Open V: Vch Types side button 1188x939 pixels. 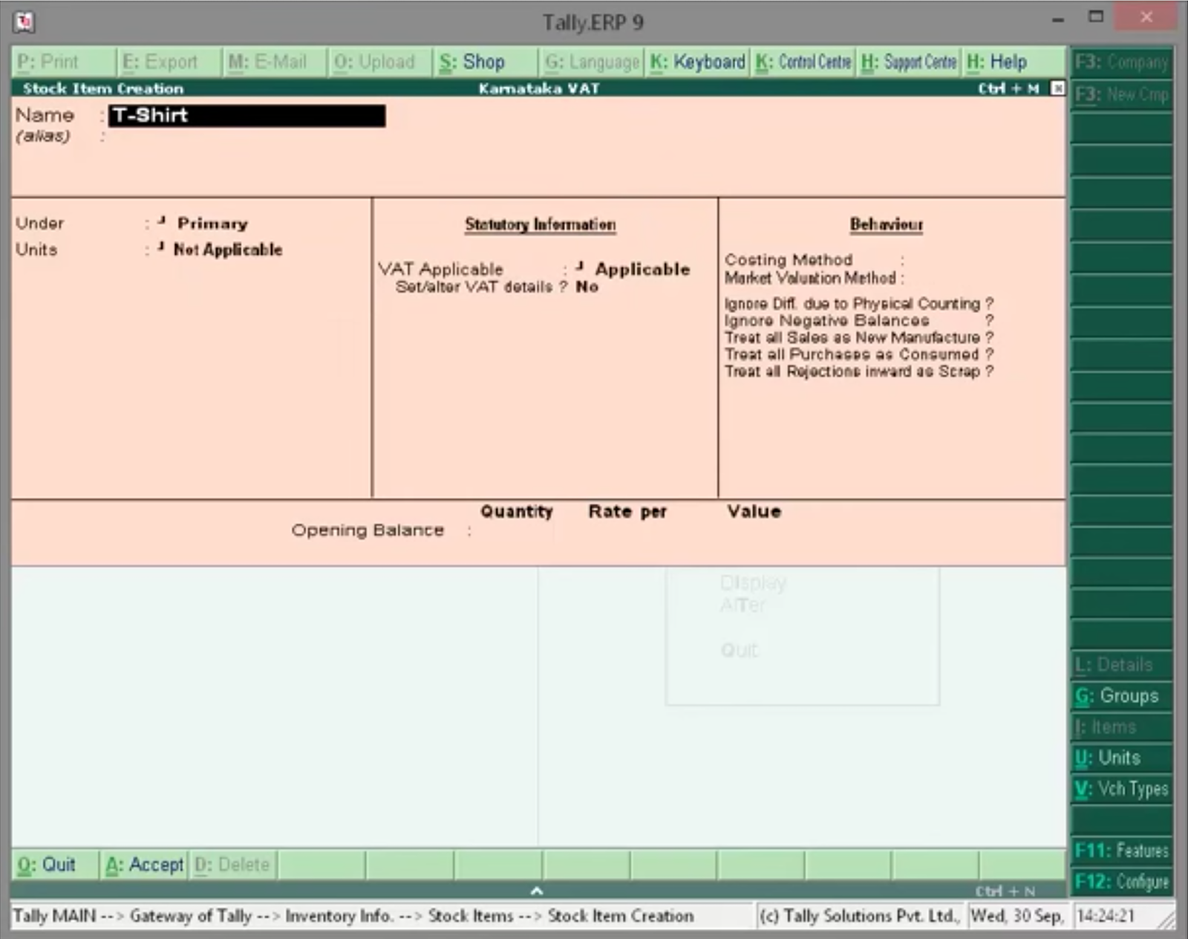click(x=1121, y=789)
